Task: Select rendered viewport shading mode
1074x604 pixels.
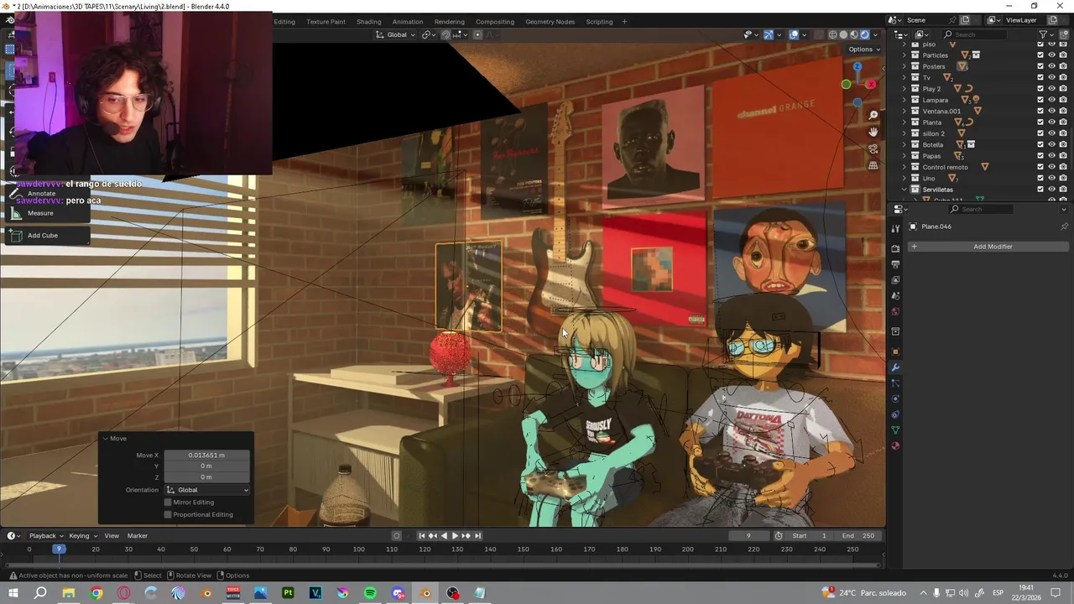Action: [865, 34]
